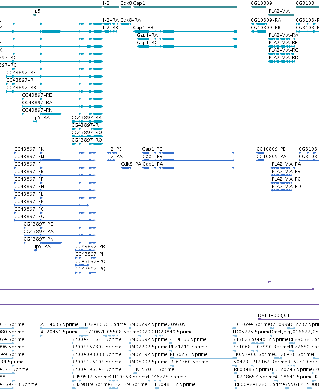Click the CG43897-PR protein label

[90, 246]
